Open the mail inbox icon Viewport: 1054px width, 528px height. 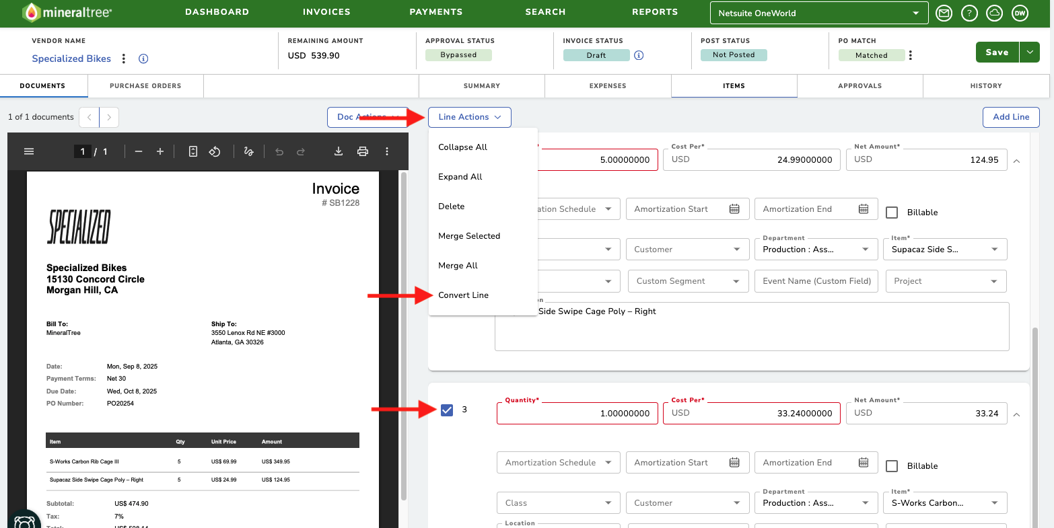coord(944,13)
